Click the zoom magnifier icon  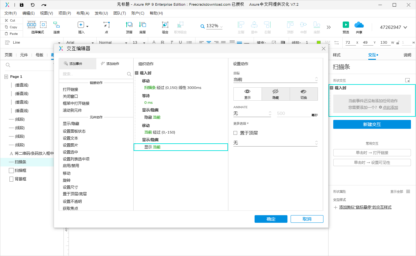tap(202, 26)
